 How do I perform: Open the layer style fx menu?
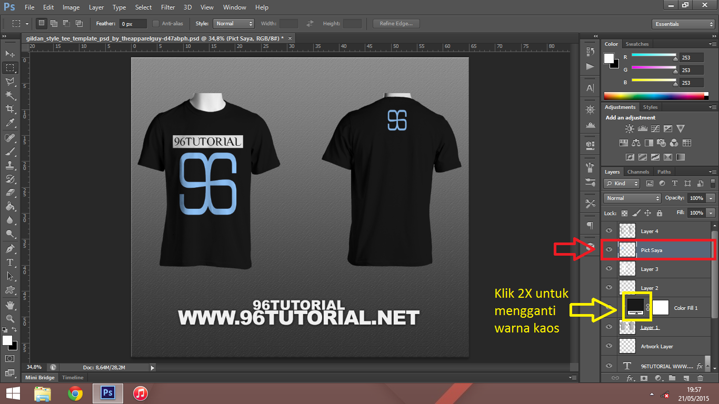pyautogui.click(x=630, y=378)
